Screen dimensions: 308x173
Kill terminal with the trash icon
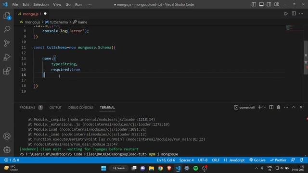click(279, 107)
